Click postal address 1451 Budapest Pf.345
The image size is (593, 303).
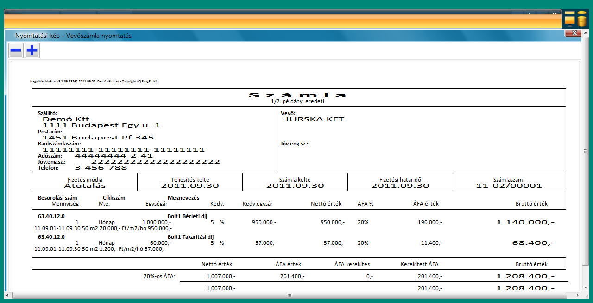tap(98, 138)
